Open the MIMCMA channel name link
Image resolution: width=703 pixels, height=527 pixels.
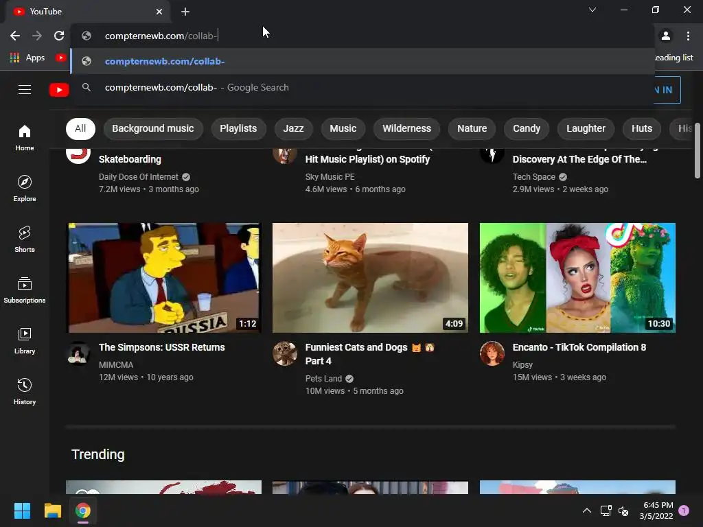[115, 365]
